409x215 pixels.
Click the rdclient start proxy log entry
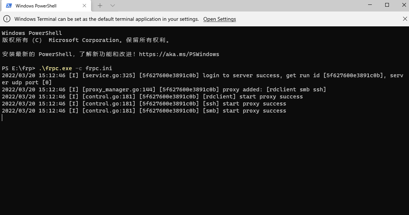pos(253,96)
